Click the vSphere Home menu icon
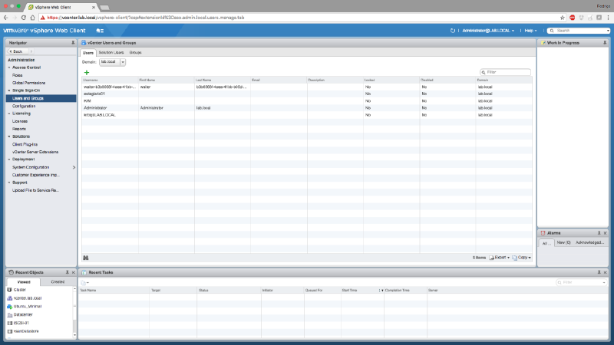This screenshot has height=345, width=614. point(101,31)
